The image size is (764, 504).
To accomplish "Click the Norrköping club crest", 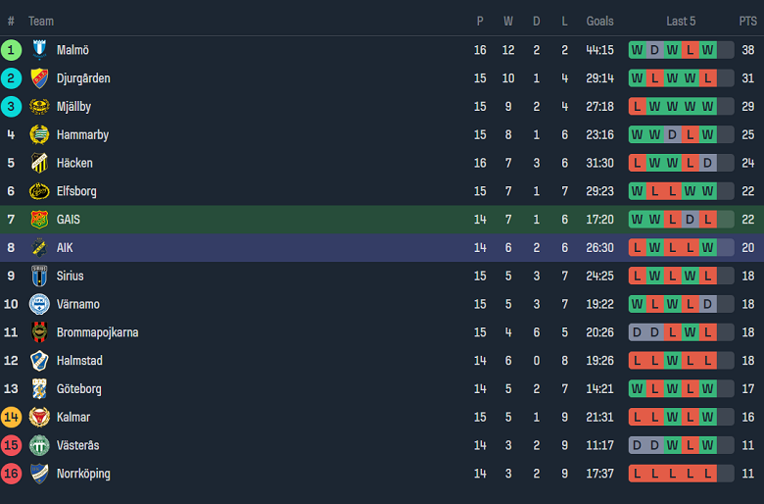I will pyautogui.click(x=39, y=474).
